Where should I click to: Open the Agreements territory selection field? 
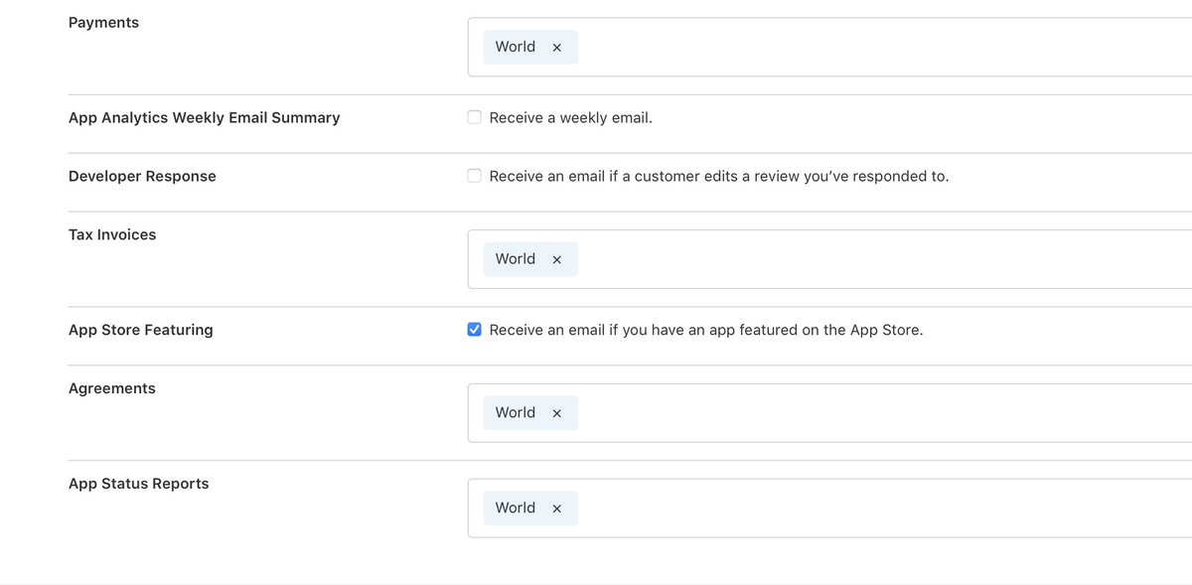pyautogui.click(x=829, y=413)
